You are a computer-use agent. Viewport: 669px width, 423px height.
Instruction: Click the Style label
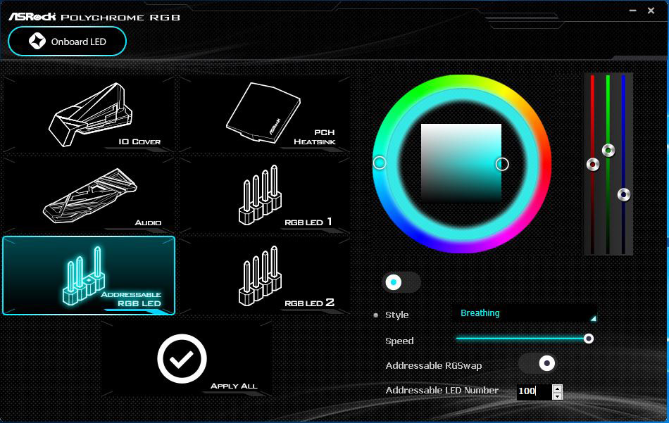(x=396, y=315)
